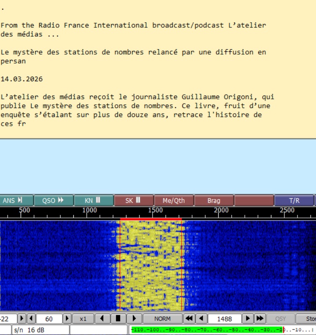Click the ANS macro button
The width and height of the screenshot is (316, 335).
point(17,200)
